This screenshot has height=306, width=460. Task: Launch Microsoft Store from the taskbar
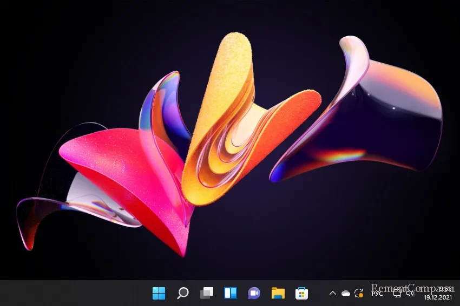click(x=301, y=293)
